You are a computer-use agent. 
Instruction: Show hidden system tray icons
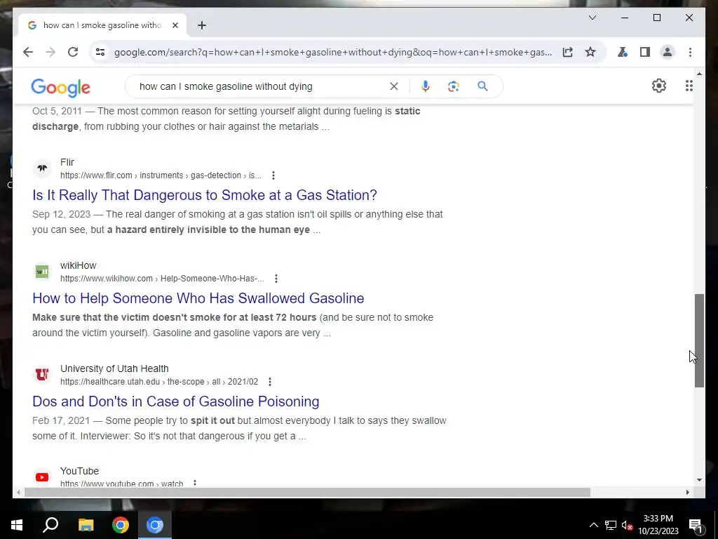(x=593, y=525)
